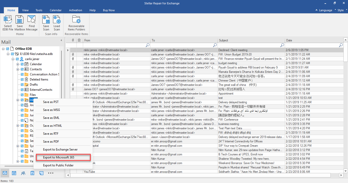This screenshot has width=348, height=183.
Task: Click the Save Scan icon
Action: tap(46, 20)
